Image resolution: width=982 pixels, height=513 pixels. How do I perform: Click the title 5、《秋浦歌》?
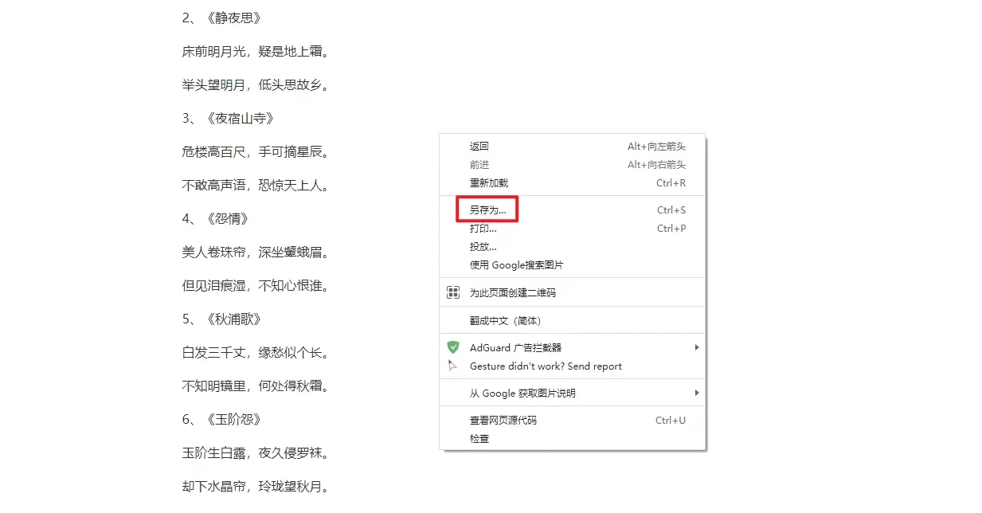pos(222,319)
